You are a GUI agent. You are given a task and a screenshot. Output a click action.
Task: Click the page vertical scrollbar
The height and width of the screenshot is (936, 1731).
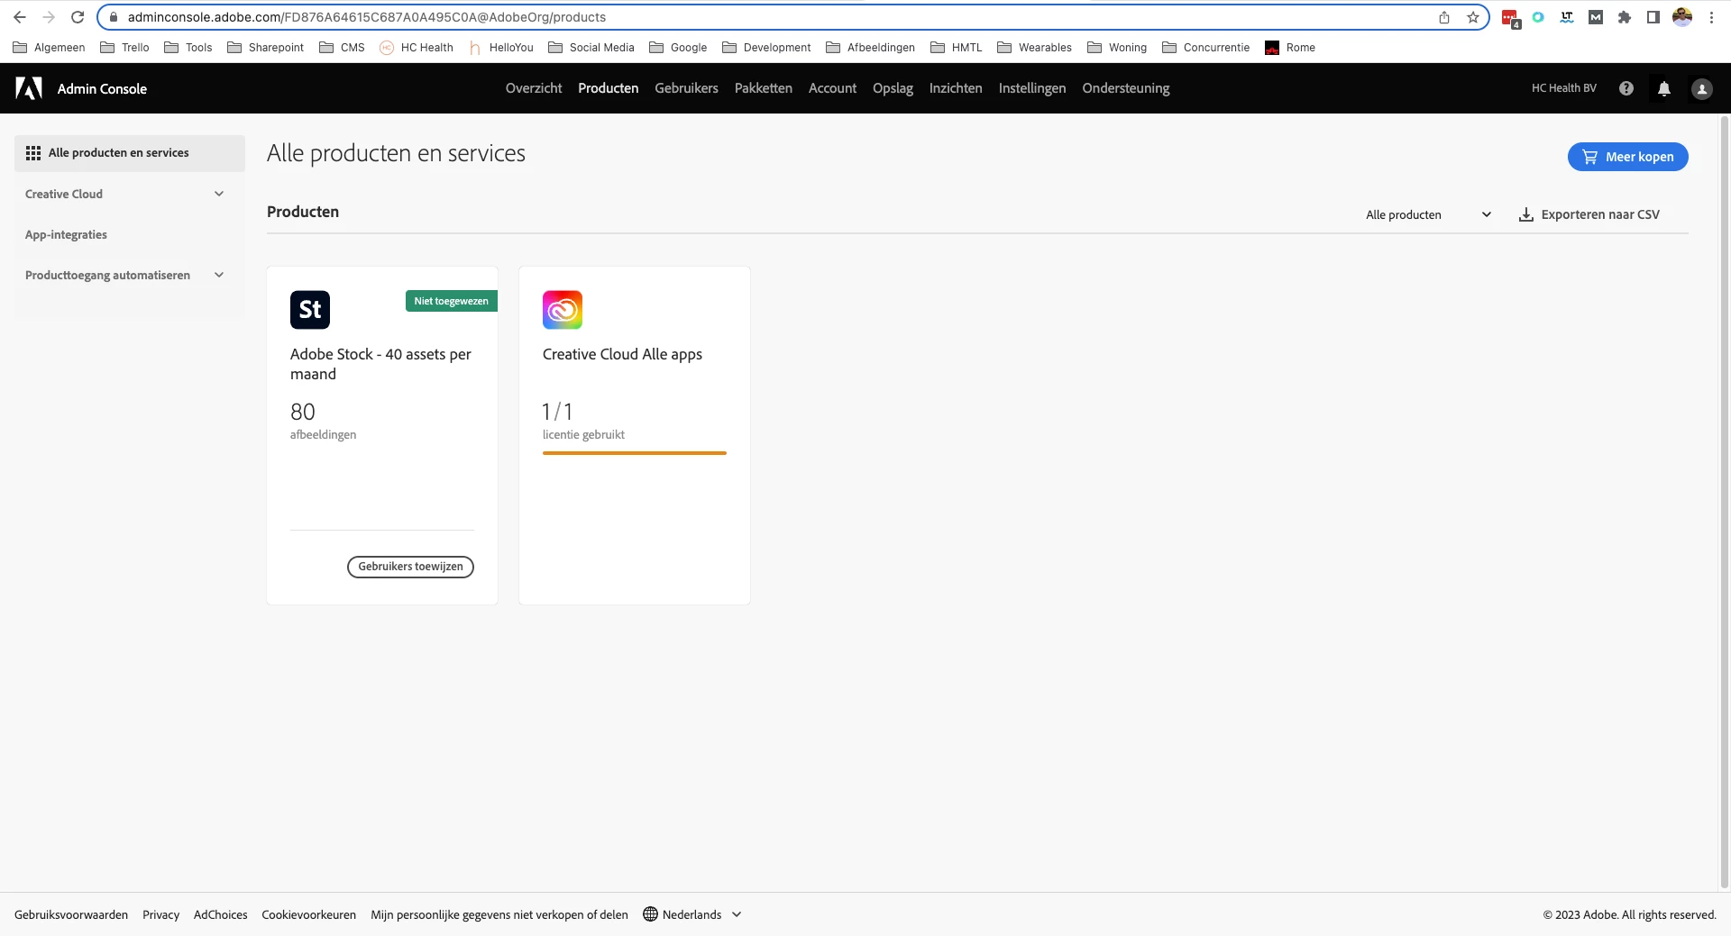point(1725,502)
